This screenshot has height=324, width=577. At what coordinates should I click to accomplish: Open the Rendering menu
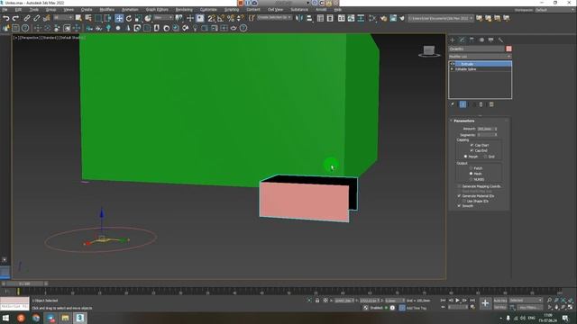tap(184, 10)
